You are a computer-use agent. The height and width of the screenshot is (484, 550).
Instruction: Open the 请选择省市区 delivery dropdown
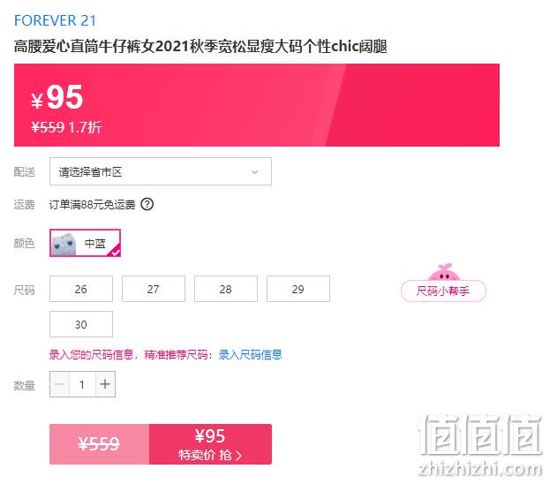[x=161, y=171]
